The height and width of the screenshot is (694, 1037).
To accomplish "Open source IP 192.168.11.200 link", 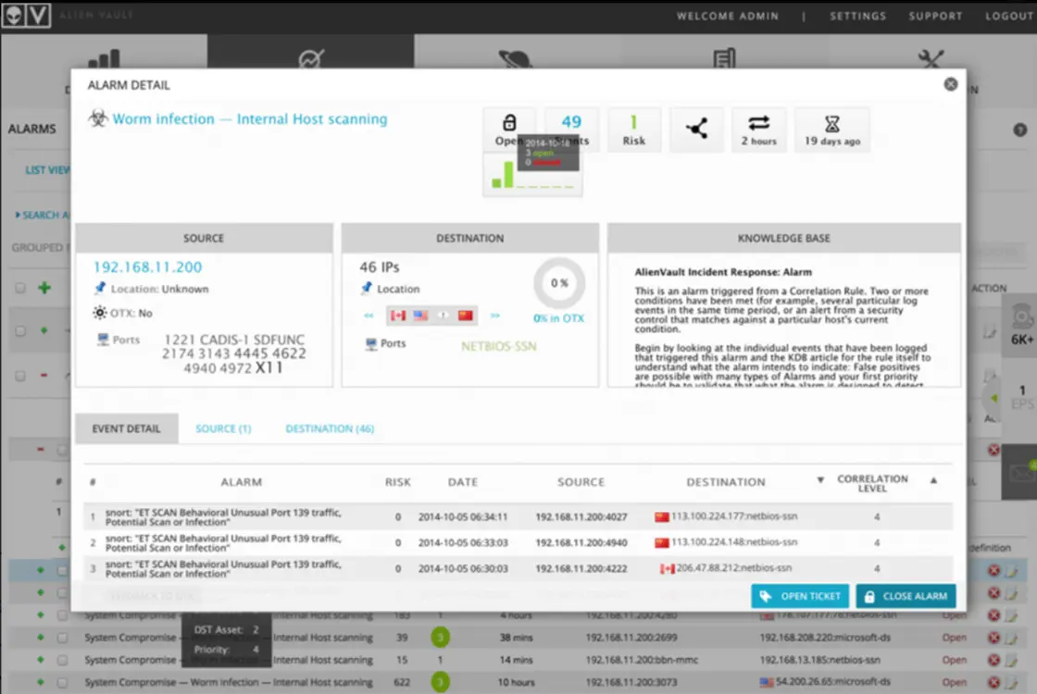I will (x=147, y=267).
